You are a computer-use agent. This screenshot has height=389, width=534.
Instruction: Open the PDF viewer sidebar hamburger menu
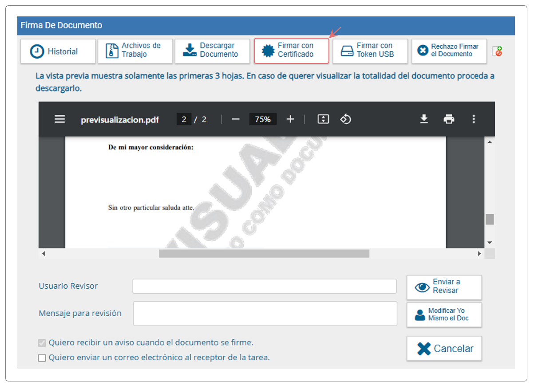(x=60, y=119)
